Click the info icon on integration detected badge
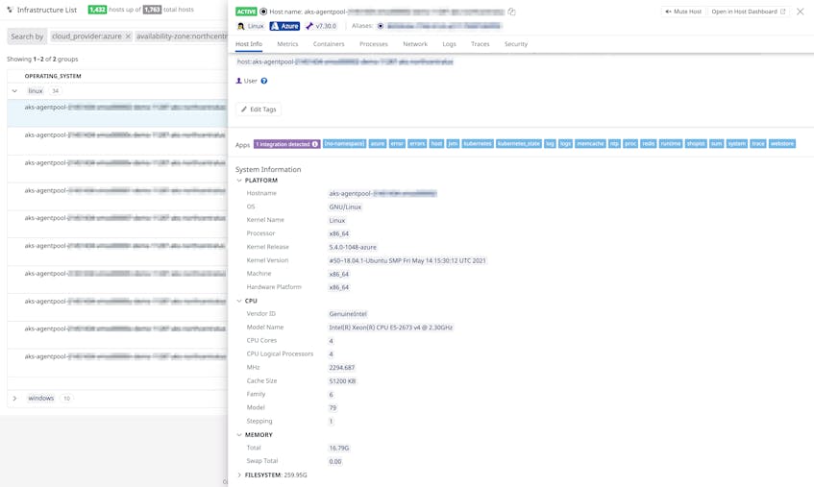This screenshot has height=487, width=814. (314, 144)
